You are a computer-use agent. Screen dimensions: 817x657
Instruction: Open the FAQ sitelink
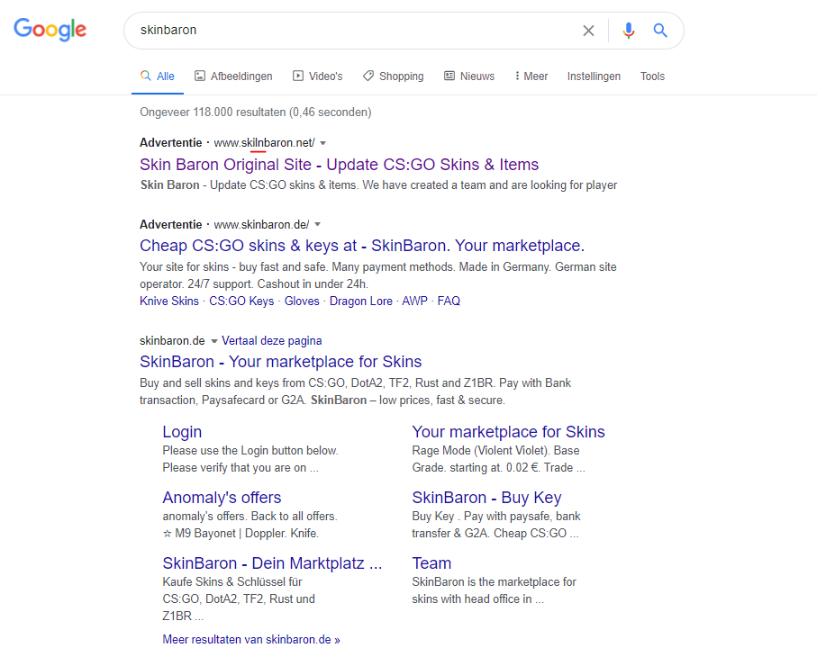[449, 301]
